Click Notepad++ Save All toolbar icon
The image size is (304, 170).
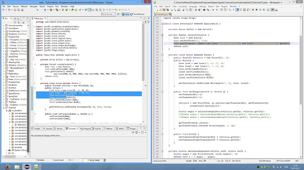click(168, 10)
